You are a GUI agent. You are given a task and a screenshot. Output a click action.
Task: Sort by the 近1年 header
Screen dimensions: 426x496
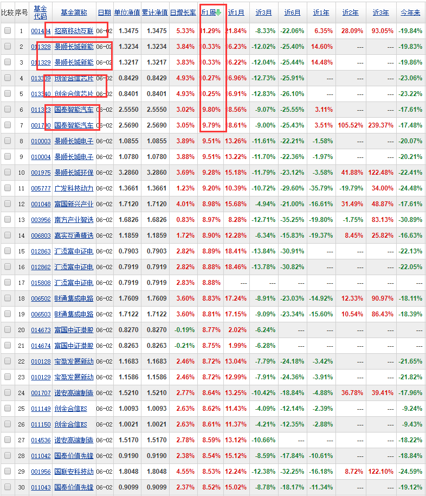tap(321, 12)
